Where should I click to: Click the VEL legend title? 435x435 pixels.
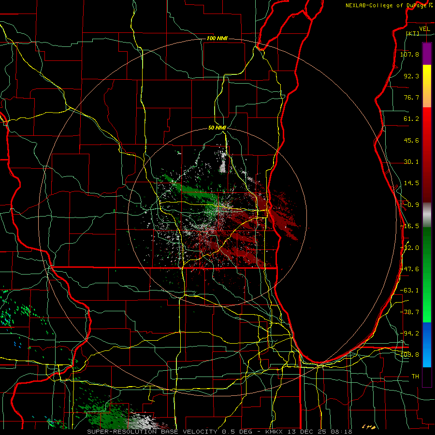click(424, 29)
